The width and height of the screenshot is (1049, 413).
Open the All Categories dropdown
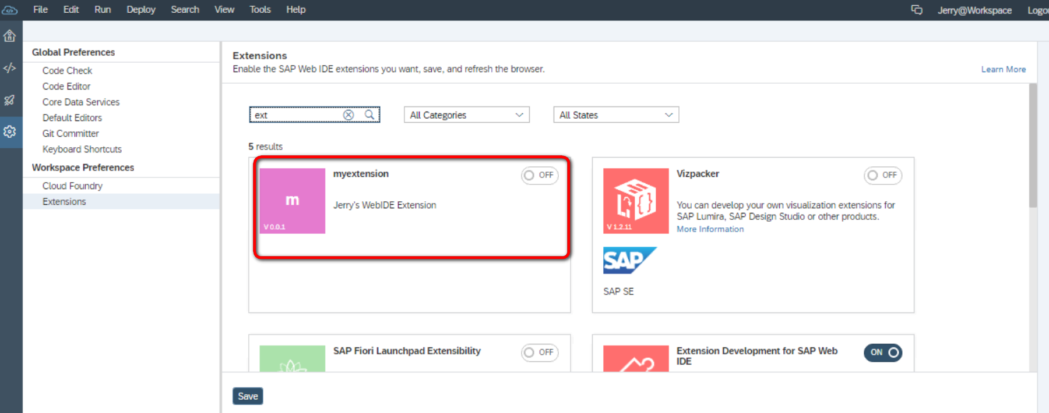click(466, 115)
